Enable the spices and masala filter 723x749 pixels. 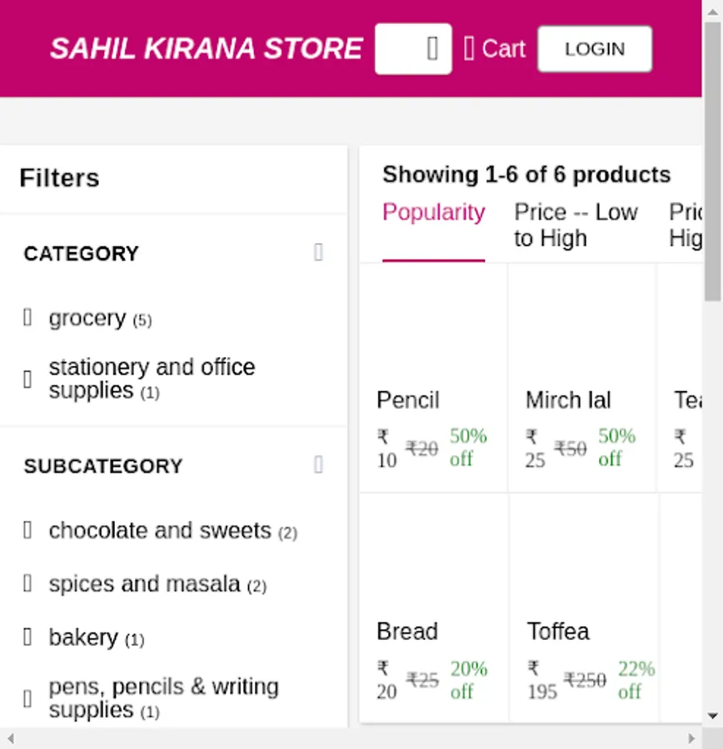27,583
